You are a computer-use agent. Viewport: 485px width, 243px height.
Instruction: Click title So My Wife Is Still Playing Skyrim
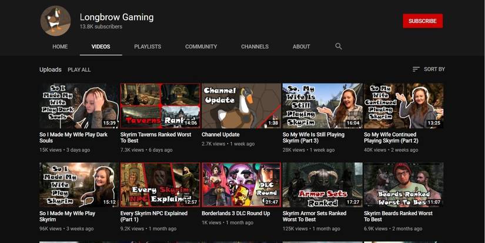(313, 138)
